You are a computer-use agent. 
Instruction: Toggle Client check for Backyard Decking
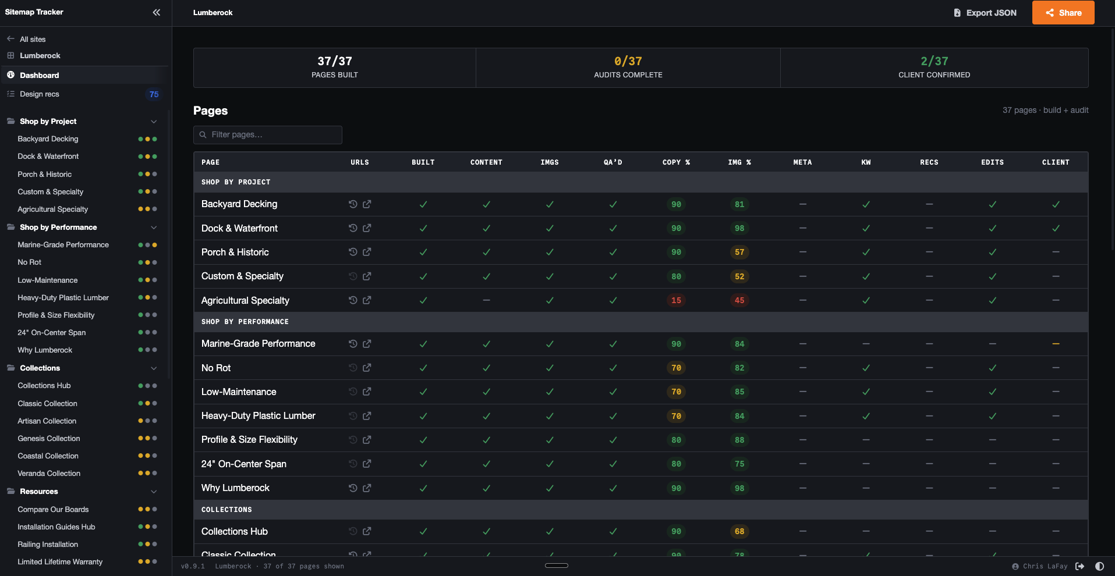(x=1056, y=204)
